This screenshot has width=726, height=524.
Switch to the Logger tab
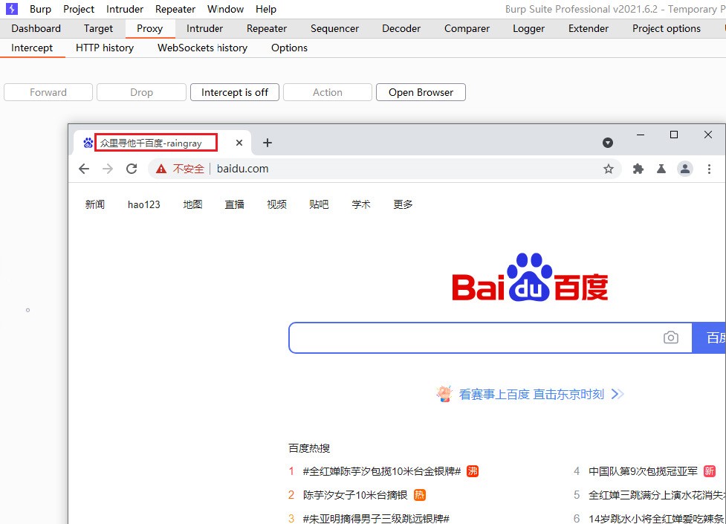tap(529, 28)
